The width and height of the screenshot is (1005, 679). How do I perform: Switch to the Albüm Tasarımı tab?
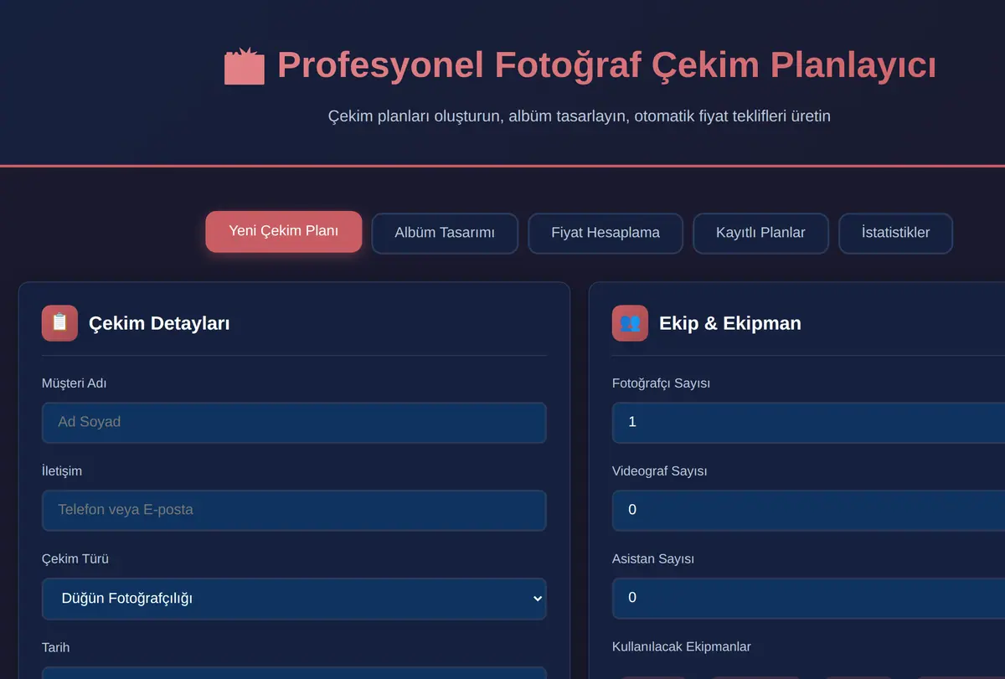click(445, 233)
